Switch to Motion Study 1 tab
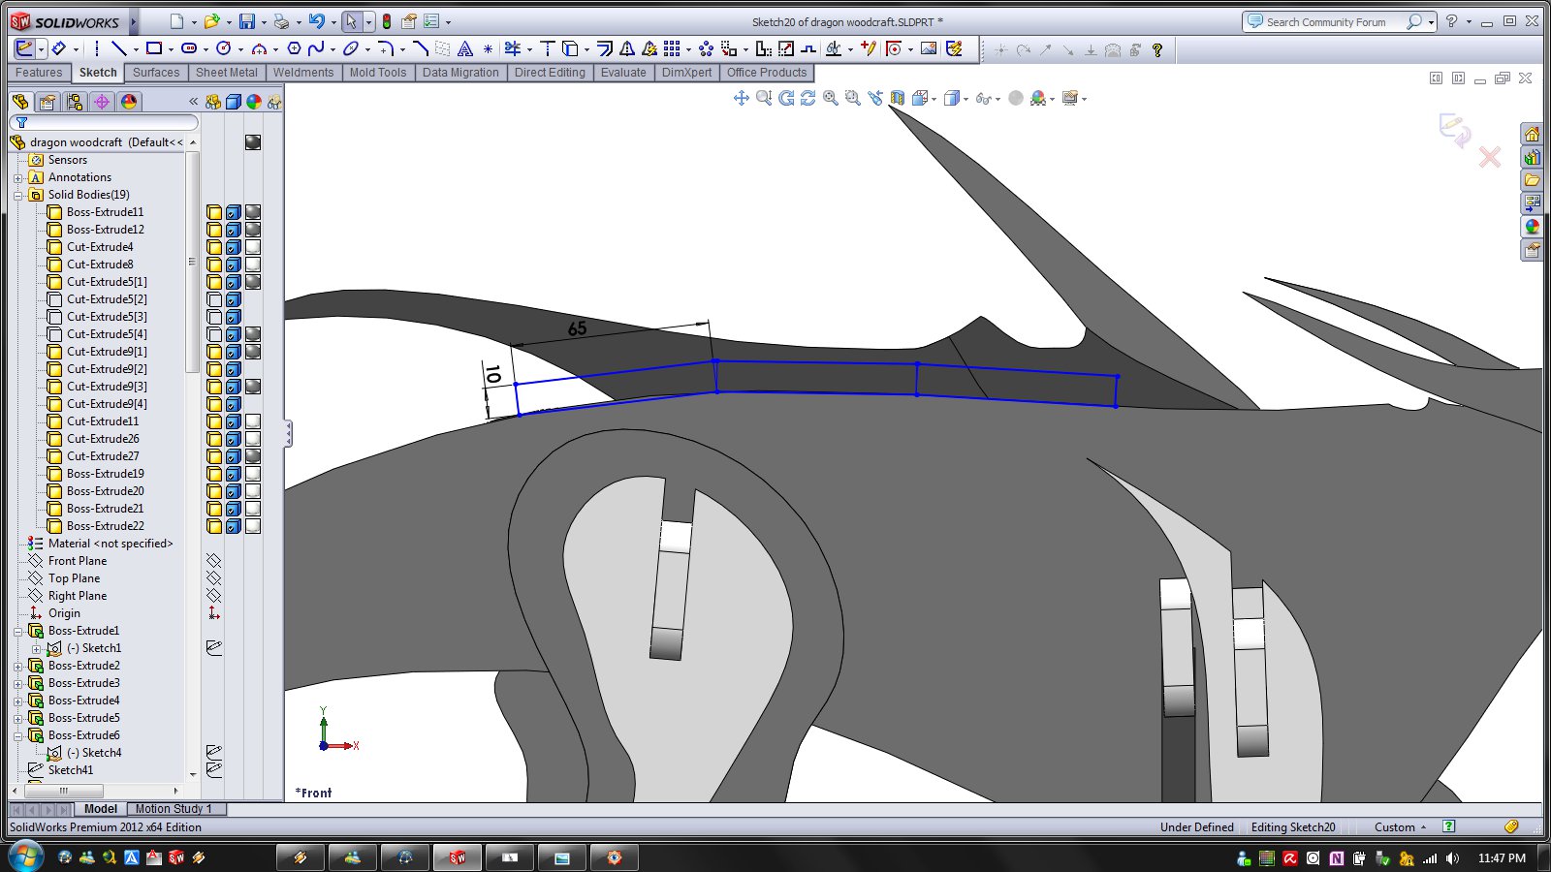 click(173, 809)
